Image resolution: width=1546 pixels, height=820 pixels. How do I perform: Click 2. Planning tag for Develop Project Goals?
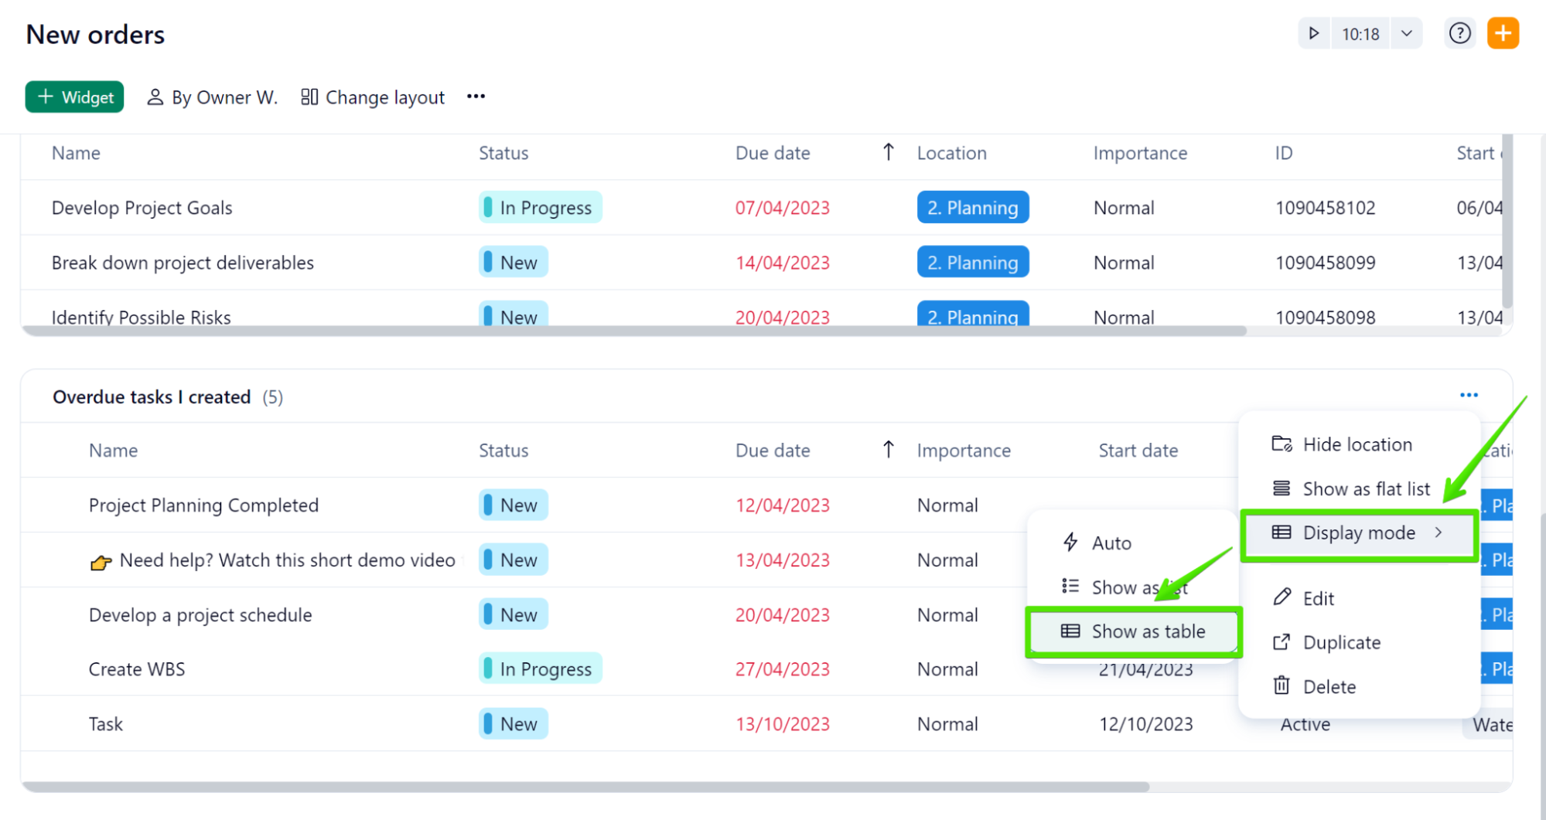[x=973, y=207]
